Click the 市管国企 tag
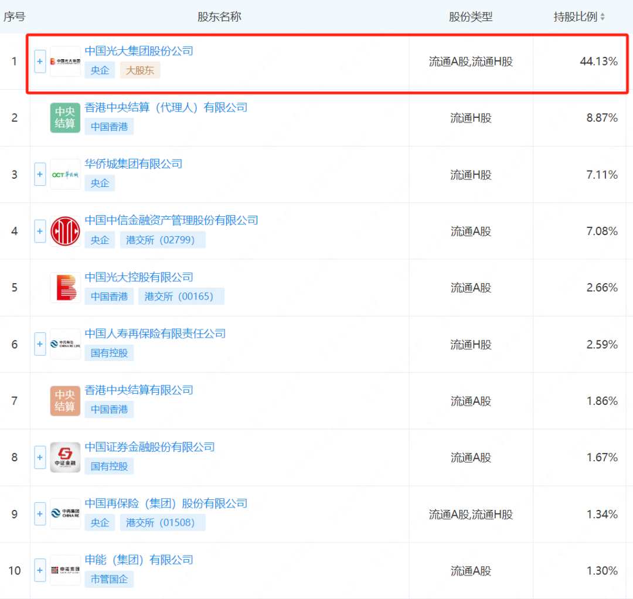The height and width of the screenshot is (599, 633). pos(109,579)
